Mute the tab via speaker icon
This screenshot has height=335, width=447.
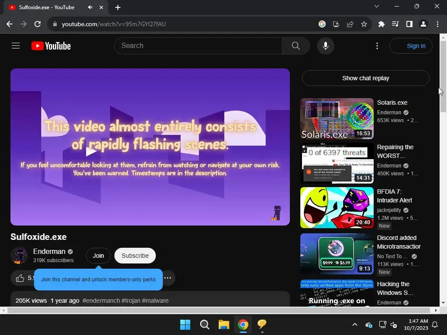pyautogui.click(x=90, y=7)
